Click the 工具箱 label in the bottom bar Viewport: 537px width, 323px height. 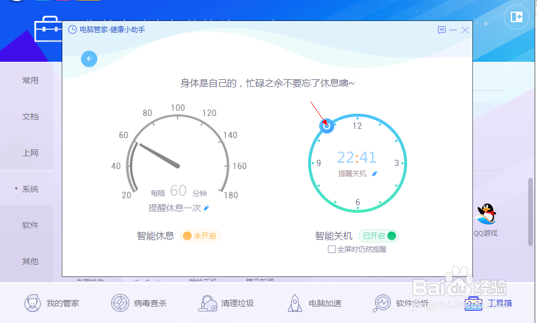500,303
